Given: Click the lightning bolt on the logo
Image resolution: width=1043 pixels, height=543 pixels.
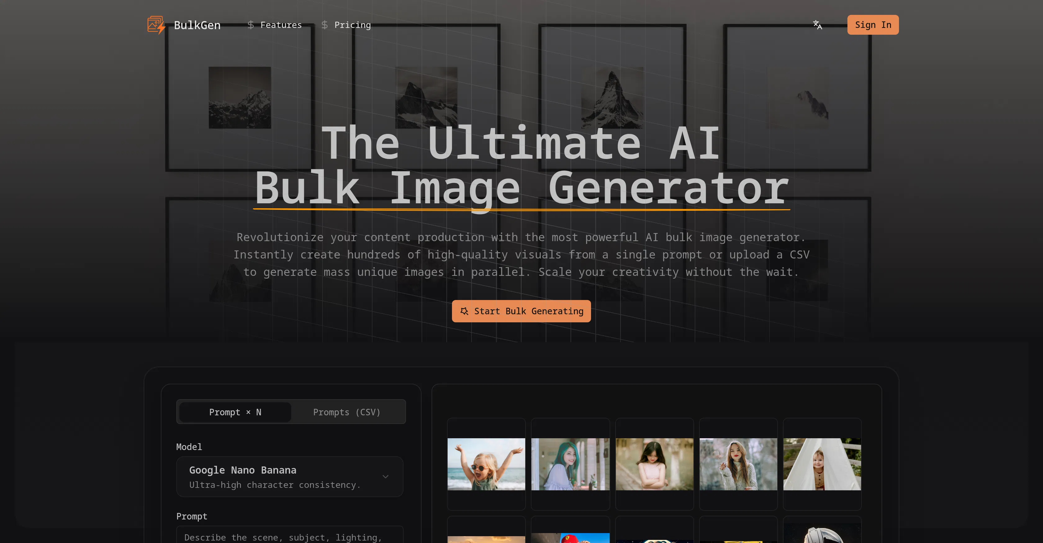Looking at the screenshot, I should [162, 28].
